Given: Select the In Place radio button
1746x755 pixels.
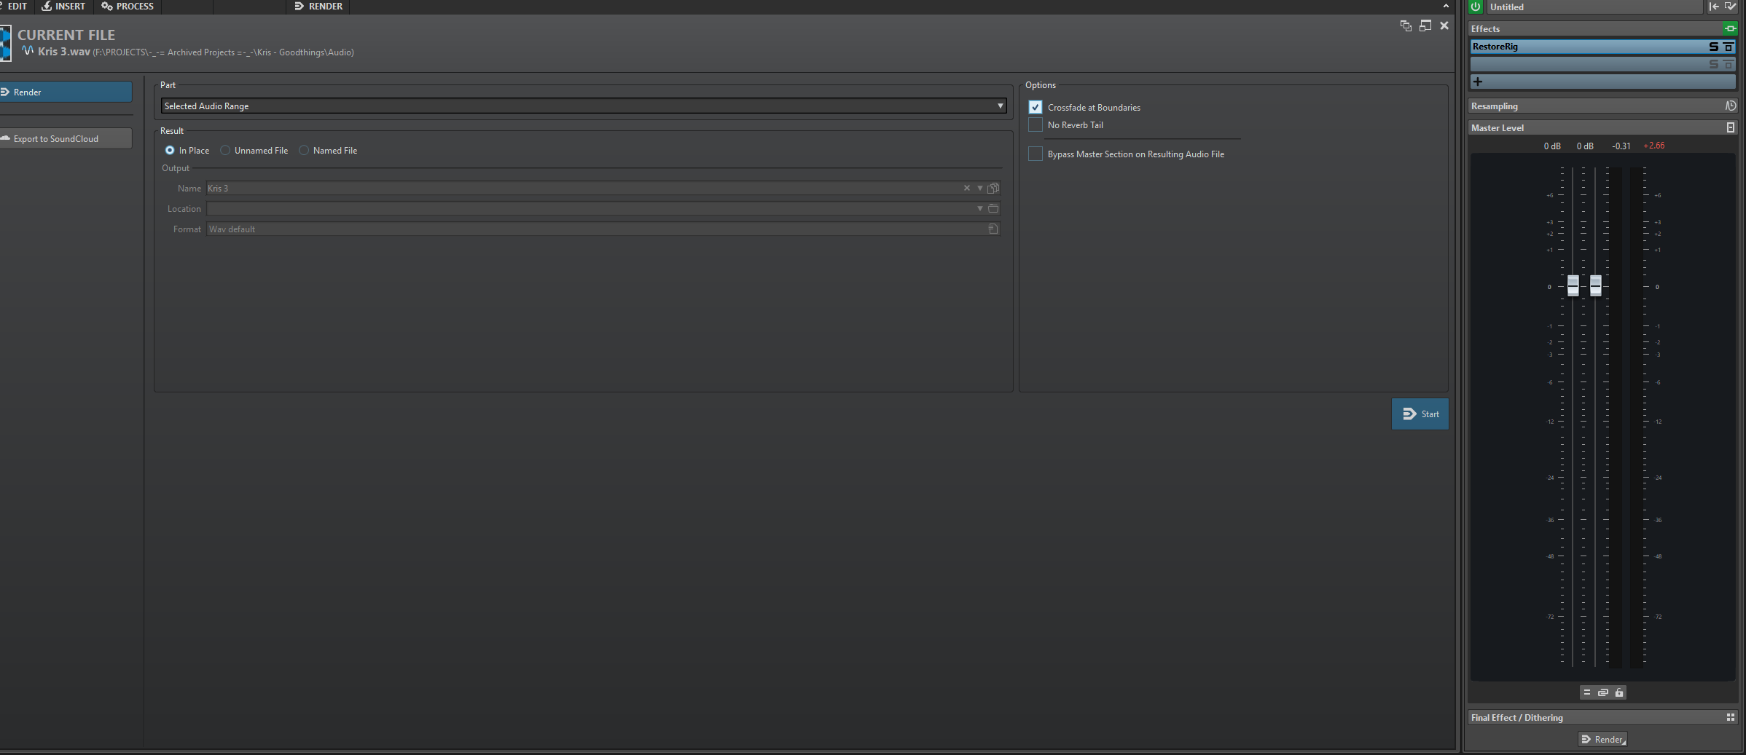Looking at the screenshot, I should [x=170, y=150].
